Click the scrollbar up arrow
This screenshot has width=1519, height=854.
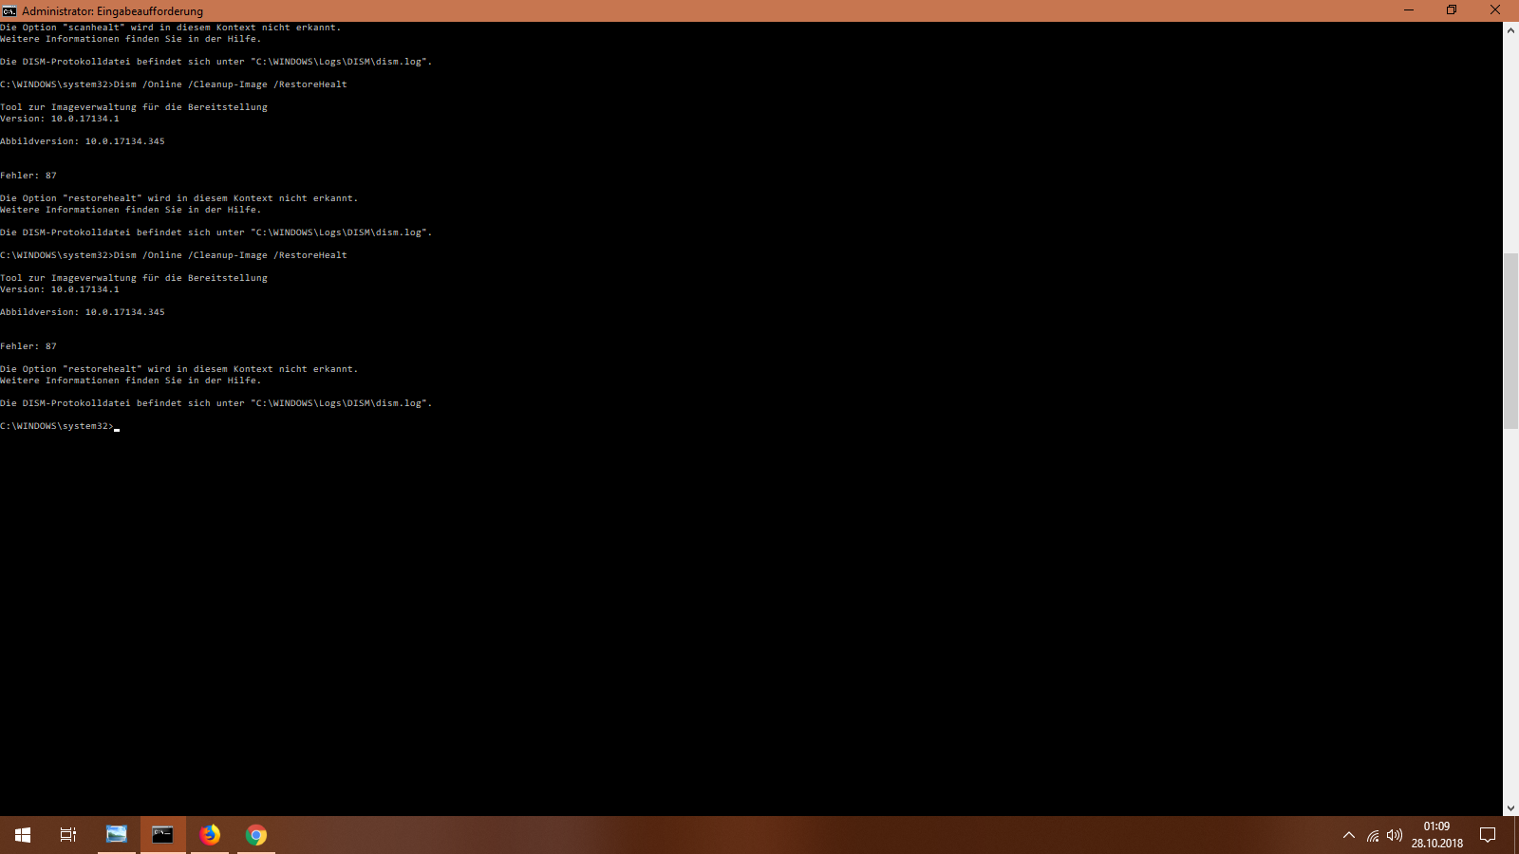pyautogui.click(x=1510, y=30)
